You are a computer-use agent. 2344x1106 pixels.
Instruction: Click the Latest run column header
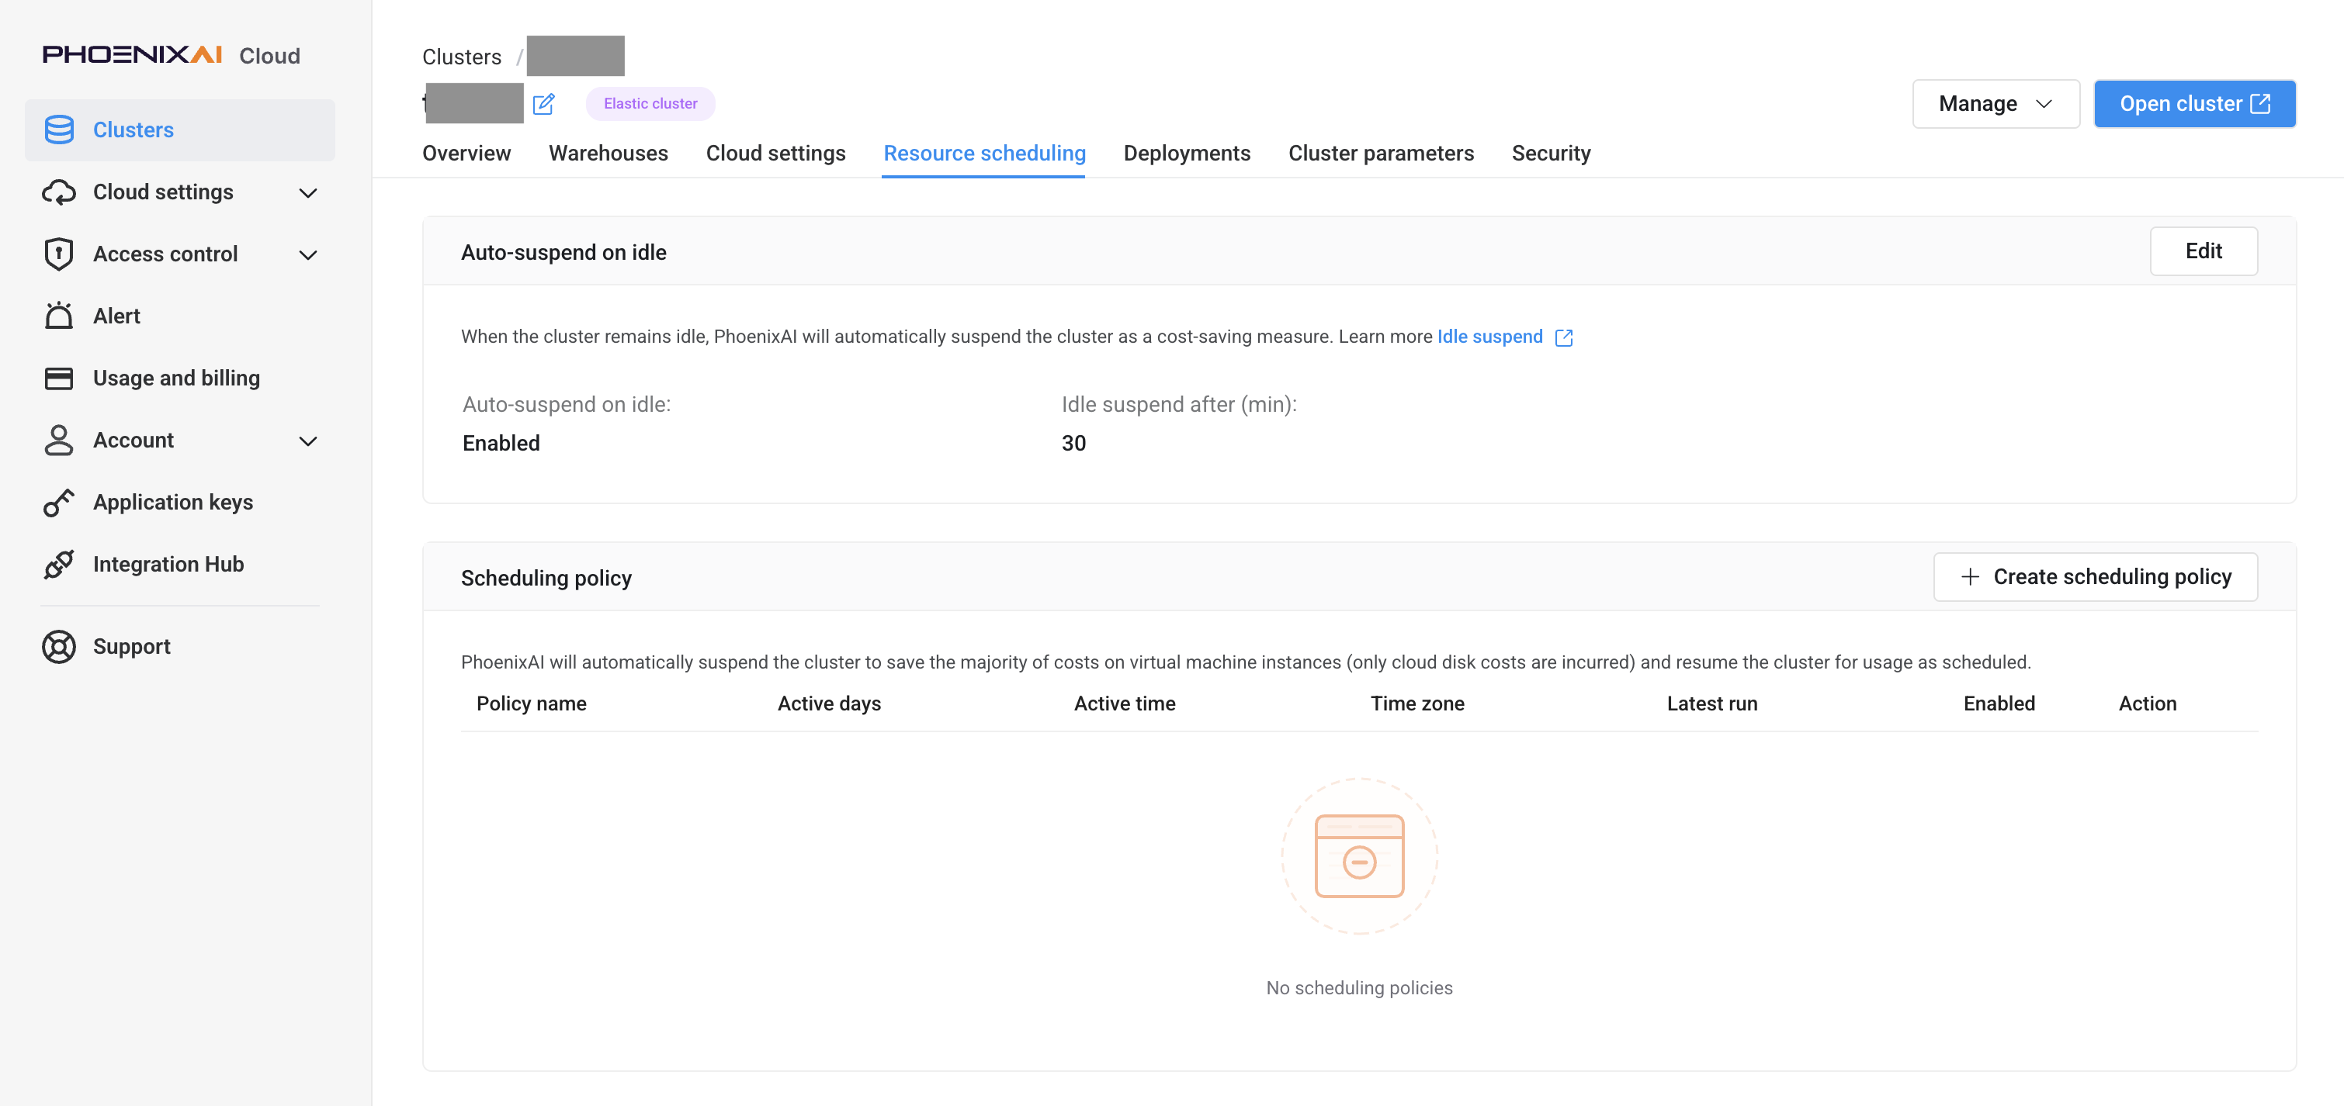point(1712,703)
